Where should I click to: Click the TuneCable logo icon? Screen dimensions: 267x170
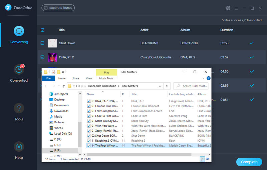coord(8,7)
